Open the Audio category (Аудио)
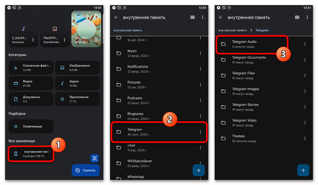This screenshot has width=318, height=185. pyautogui.click(x=77, y=83)
